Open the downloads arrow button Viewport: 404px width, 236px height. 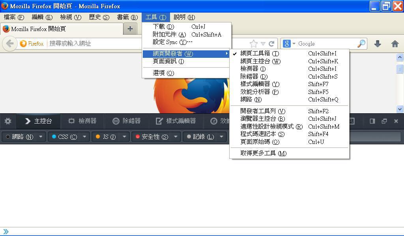378,44
